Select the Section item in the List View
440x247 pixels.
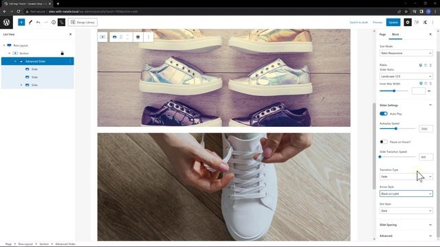[24, 54]
